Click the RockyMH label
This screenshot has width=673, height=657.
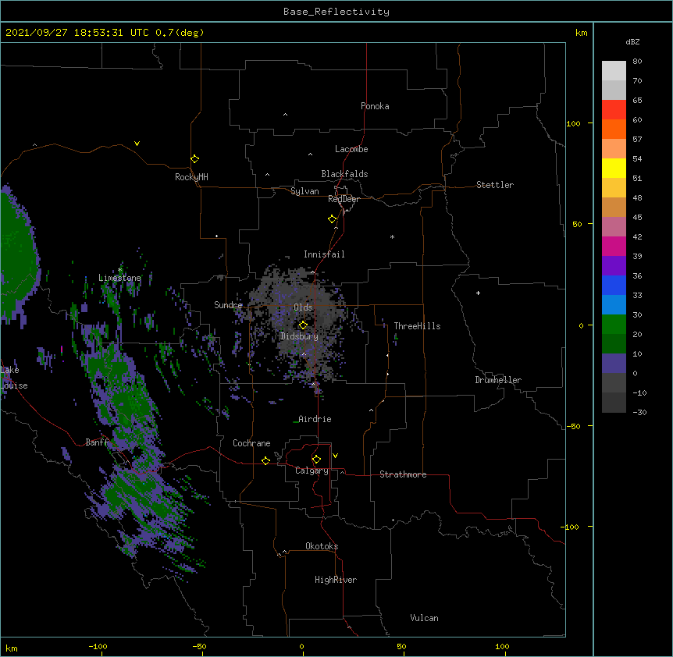pyautogui.click(x=191, y=177)
